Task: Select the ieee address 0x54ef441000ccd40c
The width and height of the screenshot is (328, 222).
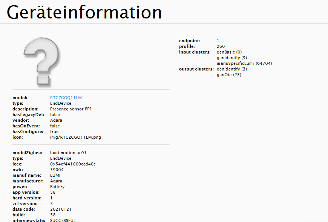Action: point(74,164)
